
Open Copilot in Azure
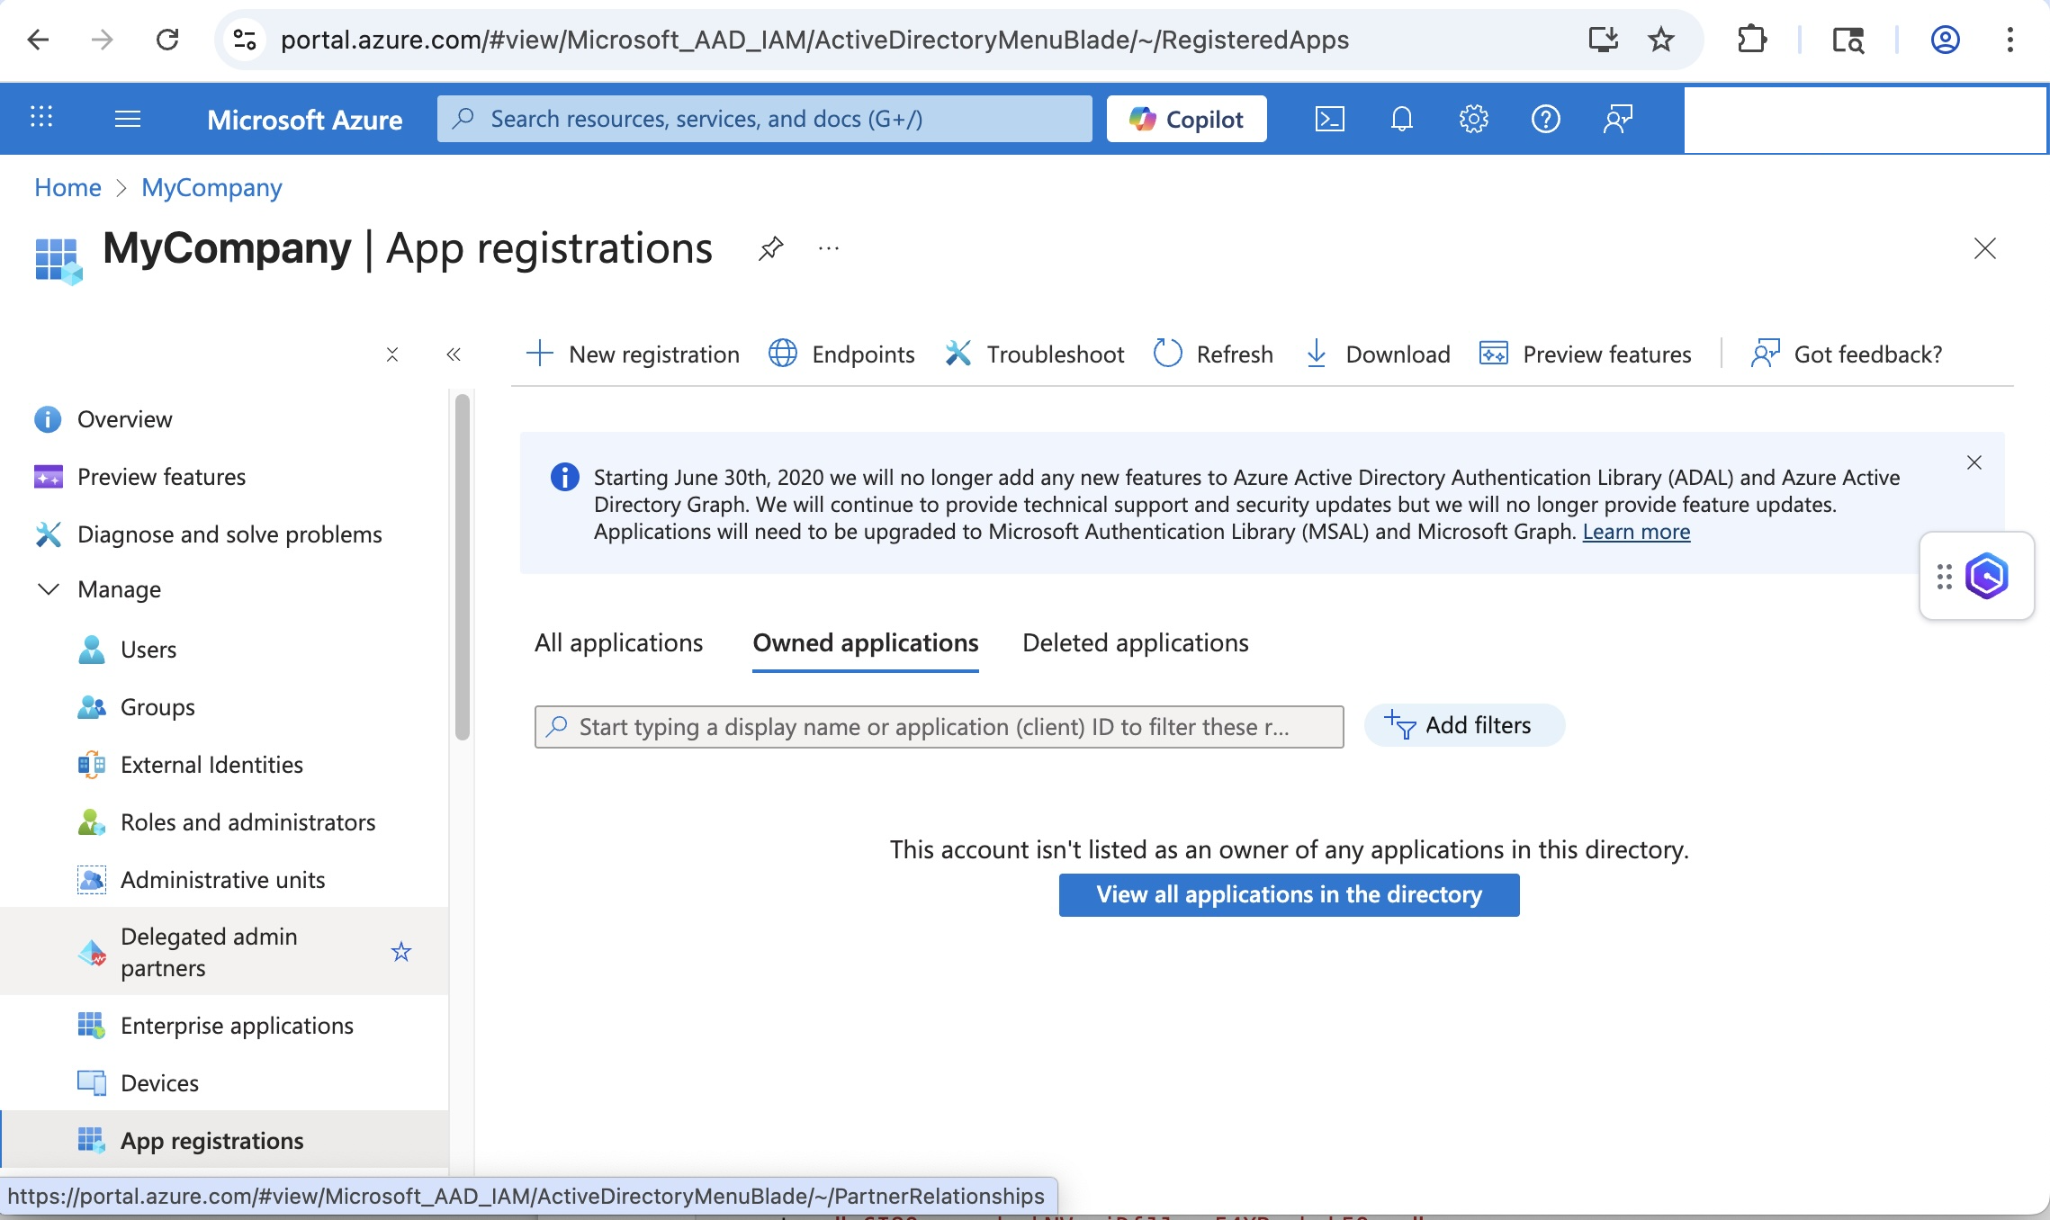[1186, 119]
